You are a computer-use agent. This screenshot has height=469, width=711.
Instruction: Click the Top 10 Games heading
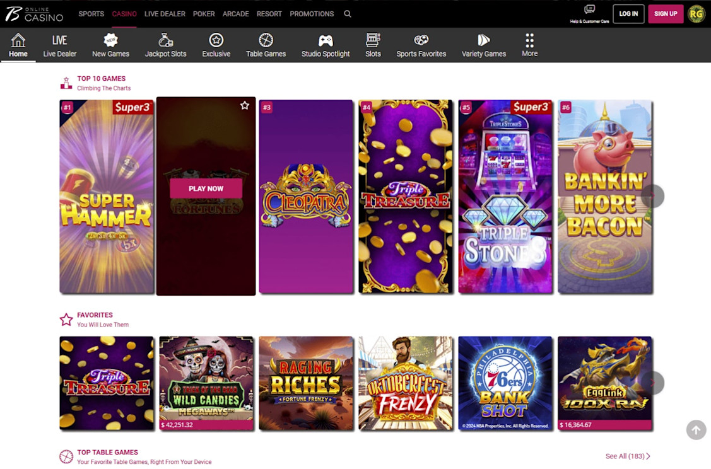(101, 78)
